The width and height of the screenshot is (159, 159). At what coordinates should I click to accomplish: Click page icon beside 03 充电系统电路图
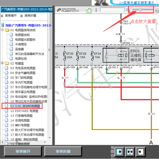click(x=7, y=68)
